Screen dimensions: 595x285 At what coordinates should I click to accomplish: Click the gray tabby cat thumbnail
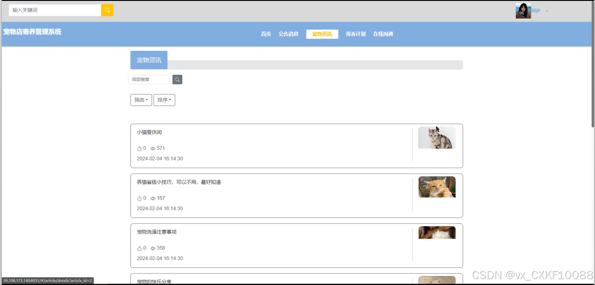point(437,138)
